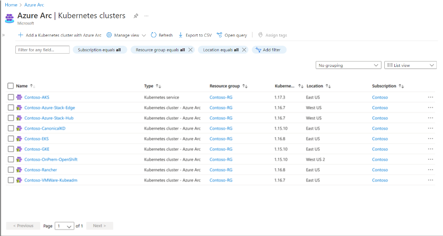Open Contoso subscription link in Contoso-EKS row
The image size is (443, 236).
tap(380, 139)
